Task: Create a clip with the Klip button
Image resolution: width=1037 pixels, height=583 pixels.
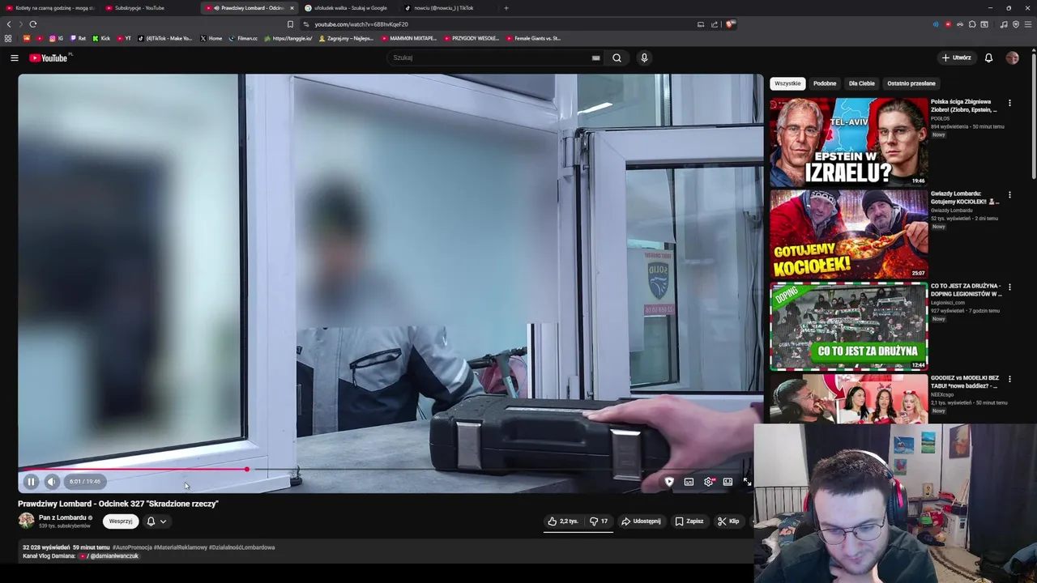Action: (x=728, y=521)
